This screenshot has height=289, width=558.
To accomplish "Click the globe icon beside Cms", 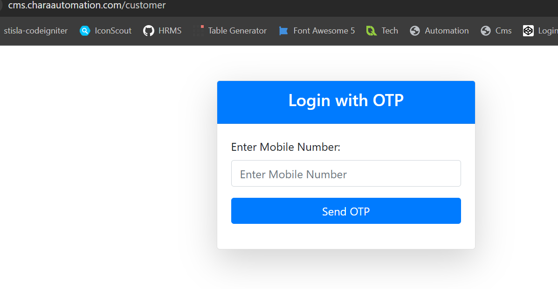I will (x=486, y=31).
